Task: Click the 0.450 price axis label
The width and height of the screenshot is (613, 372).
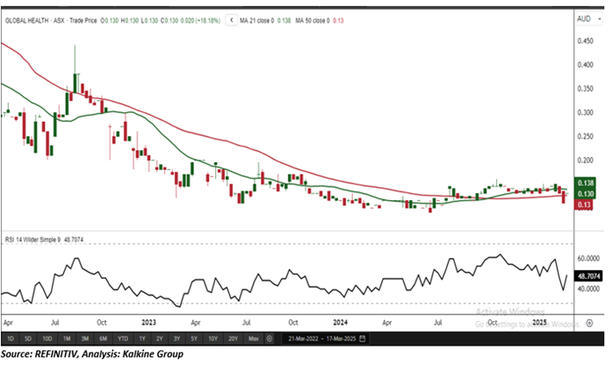Action: click(585, 41)
